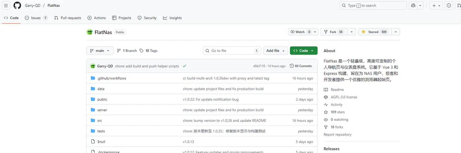Toggle the Starred button to unstar

374,32
